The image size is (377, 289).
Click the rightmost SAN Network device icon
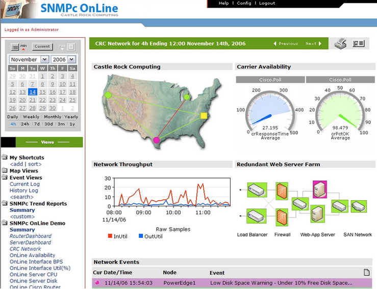359,206
